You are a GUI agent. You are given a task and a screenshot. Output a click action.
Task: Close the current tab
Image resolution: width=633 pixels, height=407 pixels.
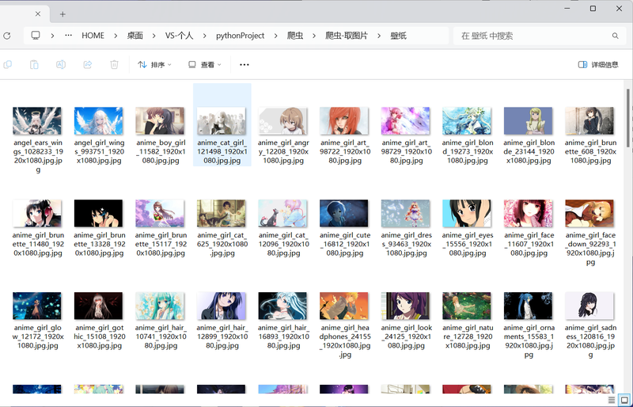pos(37,13)
